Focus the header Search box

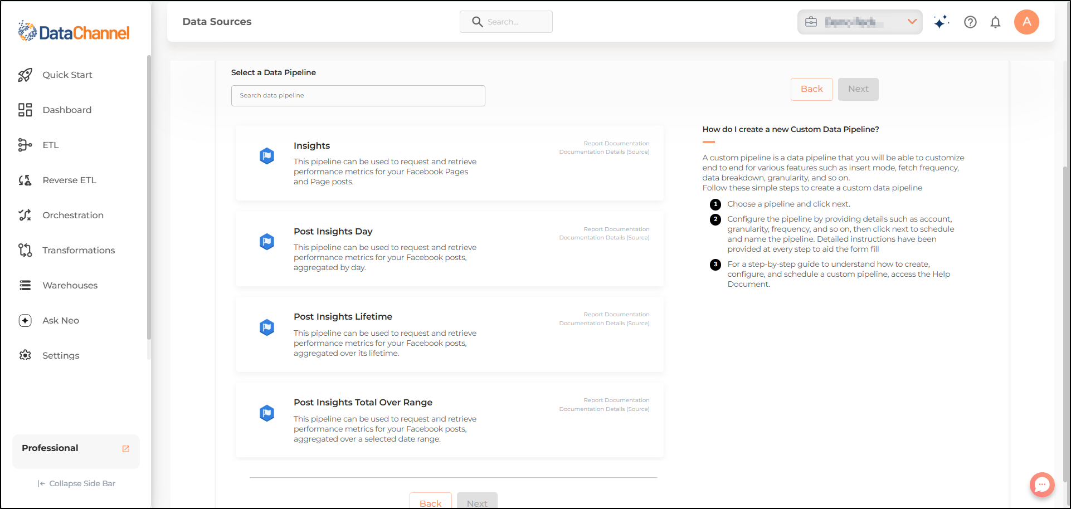506,22
